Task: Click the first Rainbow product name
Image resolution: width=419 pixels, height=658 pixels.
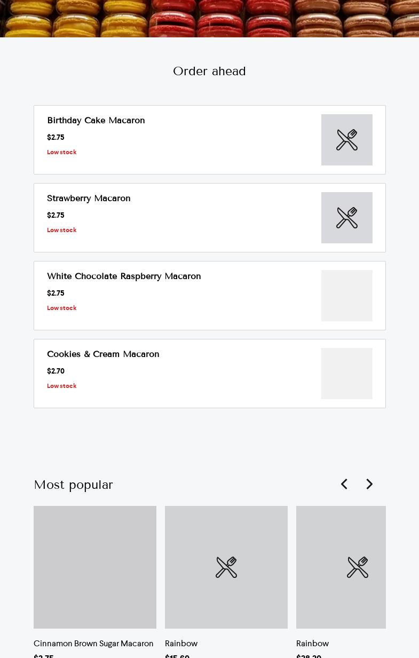Action: coord(181,644)
